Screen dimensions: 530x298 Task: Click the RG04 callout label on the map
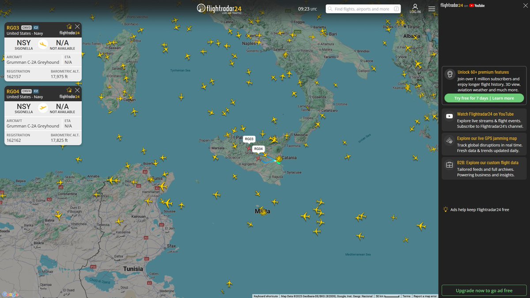click(x=258, y=149)
